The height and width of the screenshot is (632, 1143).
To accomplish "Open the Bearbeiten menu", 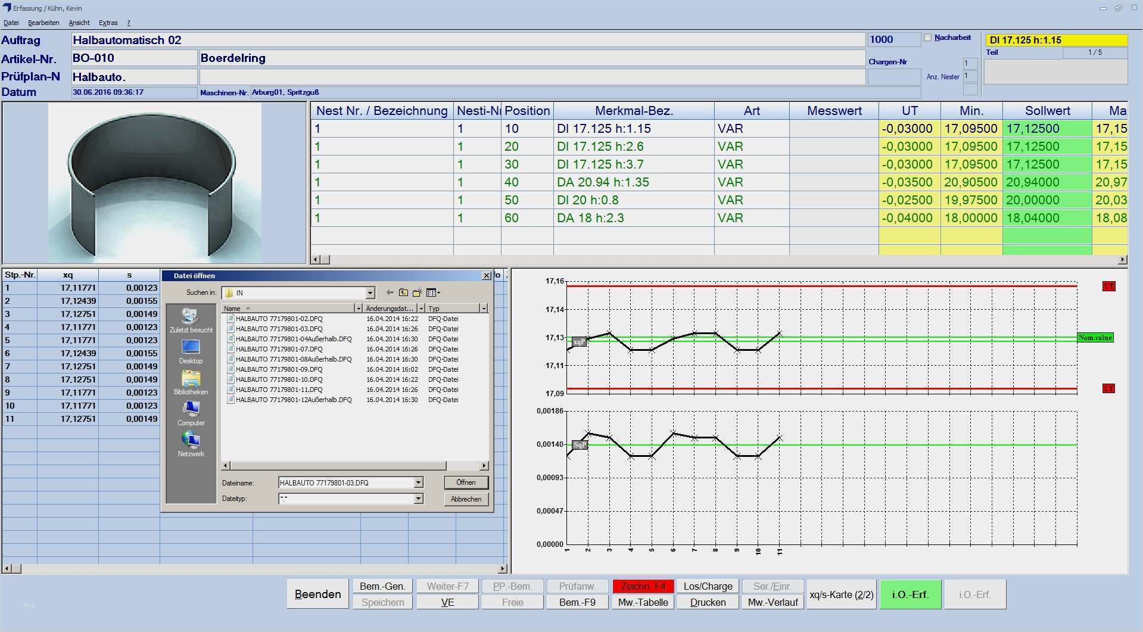I will coord(43,23).
